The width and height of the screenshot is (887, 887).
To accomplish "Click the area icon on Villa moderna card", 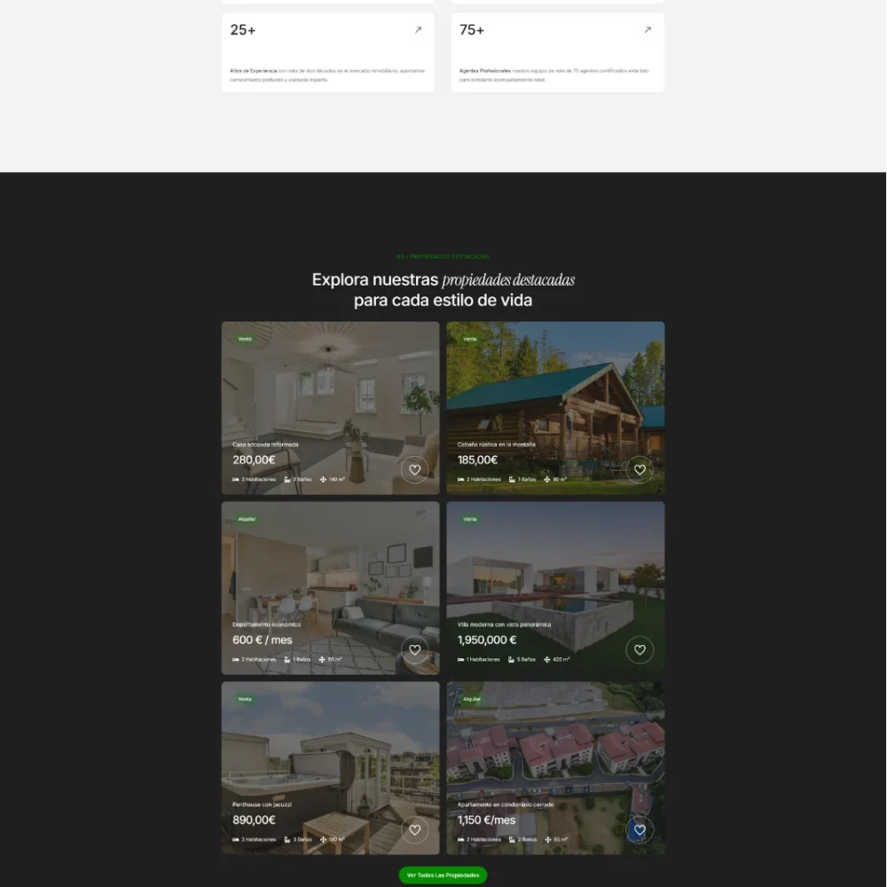I will [x=546, y=660].
